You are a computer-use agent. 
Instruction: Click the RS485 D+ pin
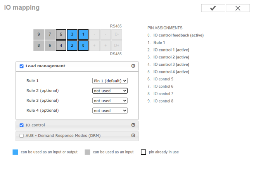pos(117,46)
